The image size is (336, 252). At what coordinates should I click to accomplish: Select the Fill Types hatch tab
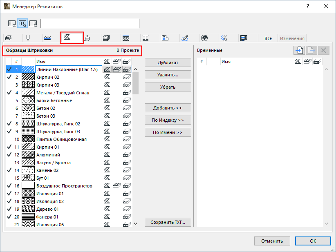point(67,38)
